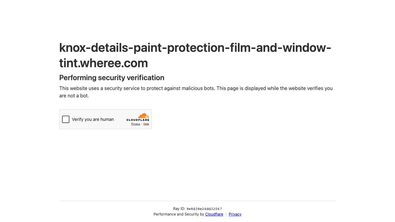
Task: Click the Ray ID label in the footer
Action: [x=179, y=209]
